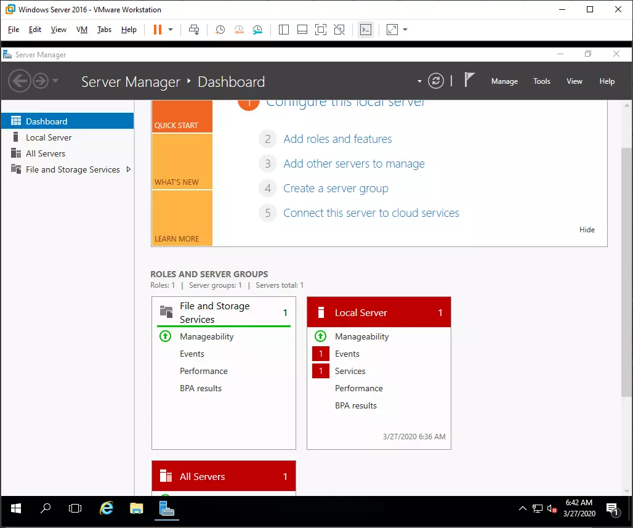Enter VMware full screen mode
Screen dimensions: 633x528
pyautogui.click(x=321, y=30)
